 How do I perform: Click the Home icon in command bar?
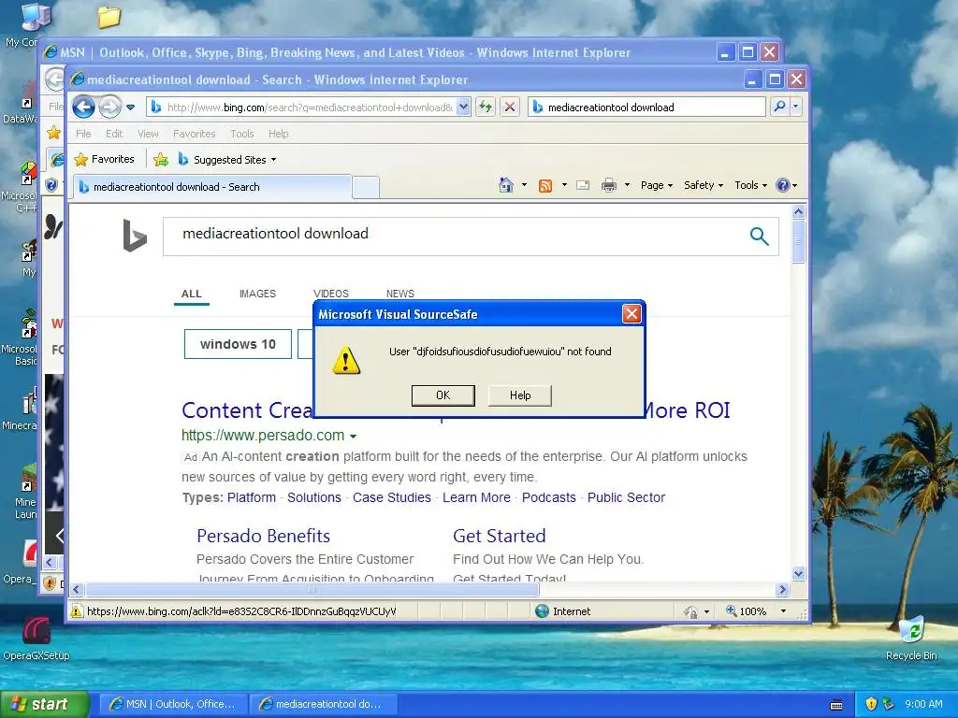(506, 185)
